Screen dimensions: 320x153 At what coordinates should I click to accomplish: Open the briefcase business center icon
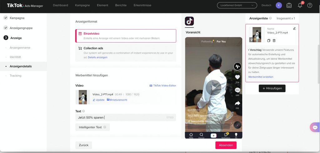pyautogui.click(x=289, y=6)
